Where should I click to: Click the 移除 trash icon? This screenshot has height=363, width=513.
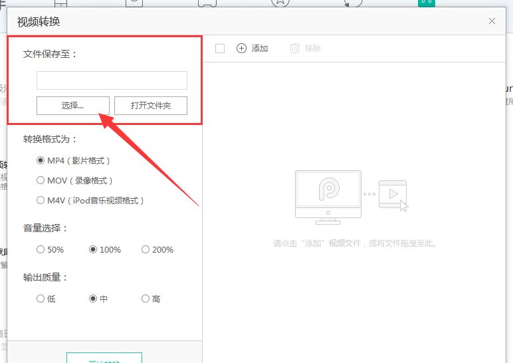[x=294, y=49]
